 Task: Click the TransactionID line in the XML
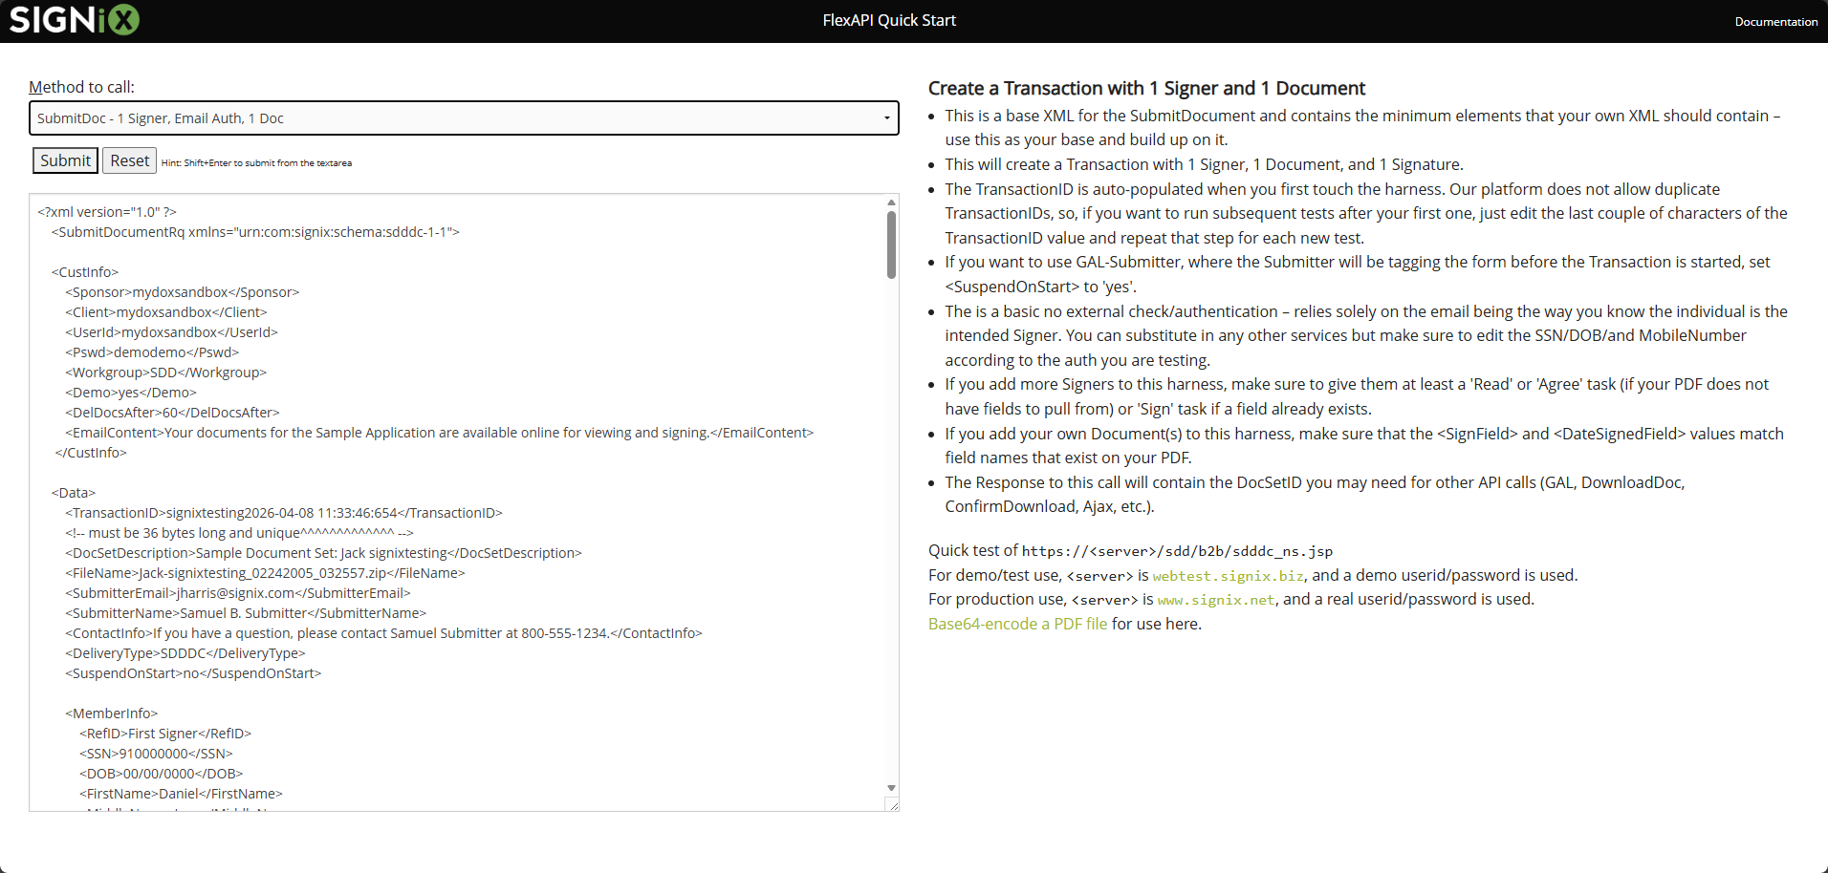pyautogui.click(x=283, y=512)
